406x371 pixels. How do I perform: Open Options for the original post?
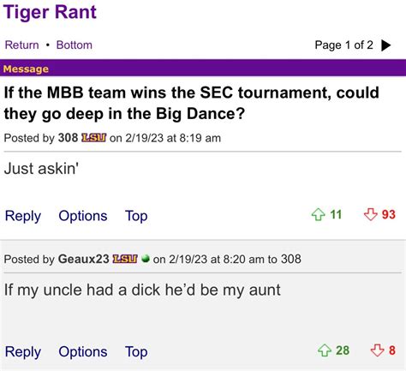click(83, 216)
